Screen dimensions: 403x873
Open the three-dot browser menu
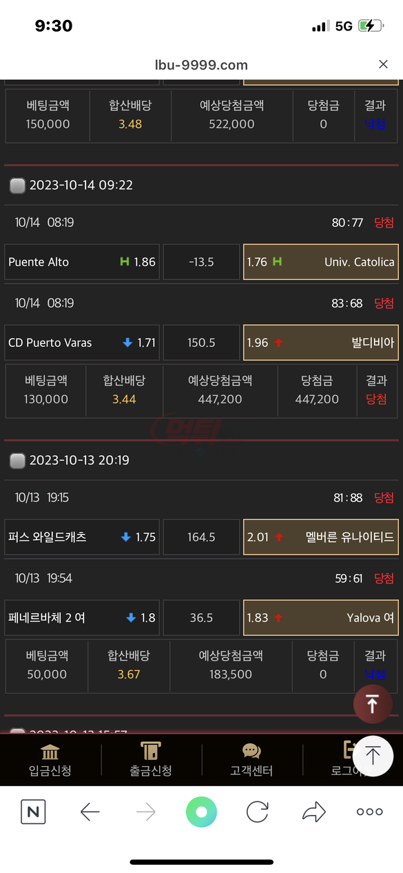click(370, 812)
